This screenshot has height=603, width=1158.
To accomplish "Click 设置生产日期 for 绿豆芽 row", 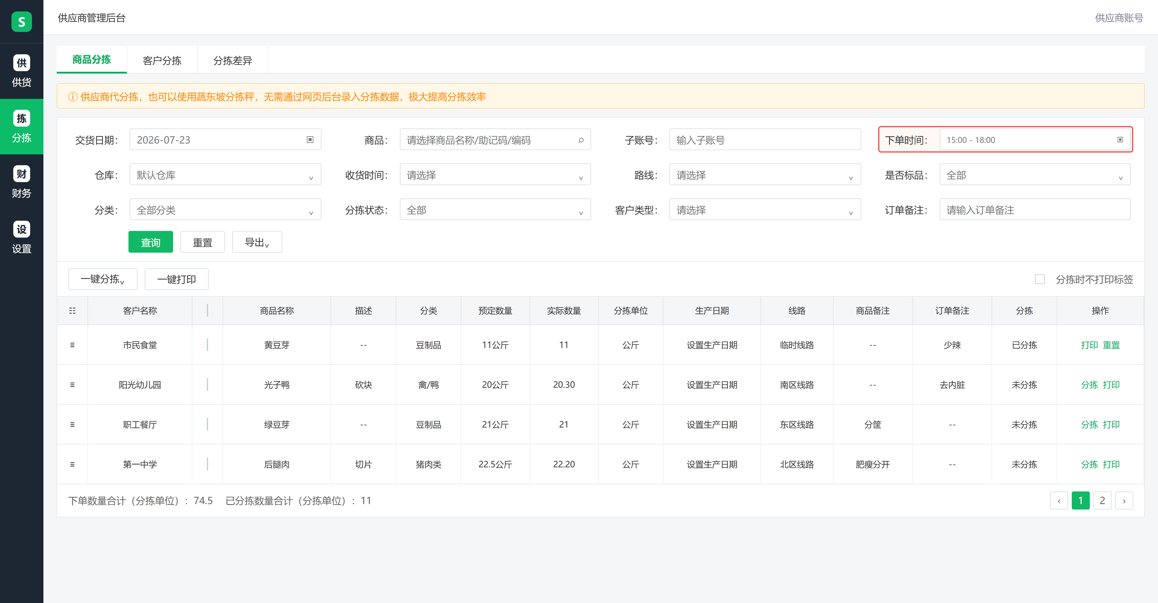I will pyautogui.click(x=712, y=425).
